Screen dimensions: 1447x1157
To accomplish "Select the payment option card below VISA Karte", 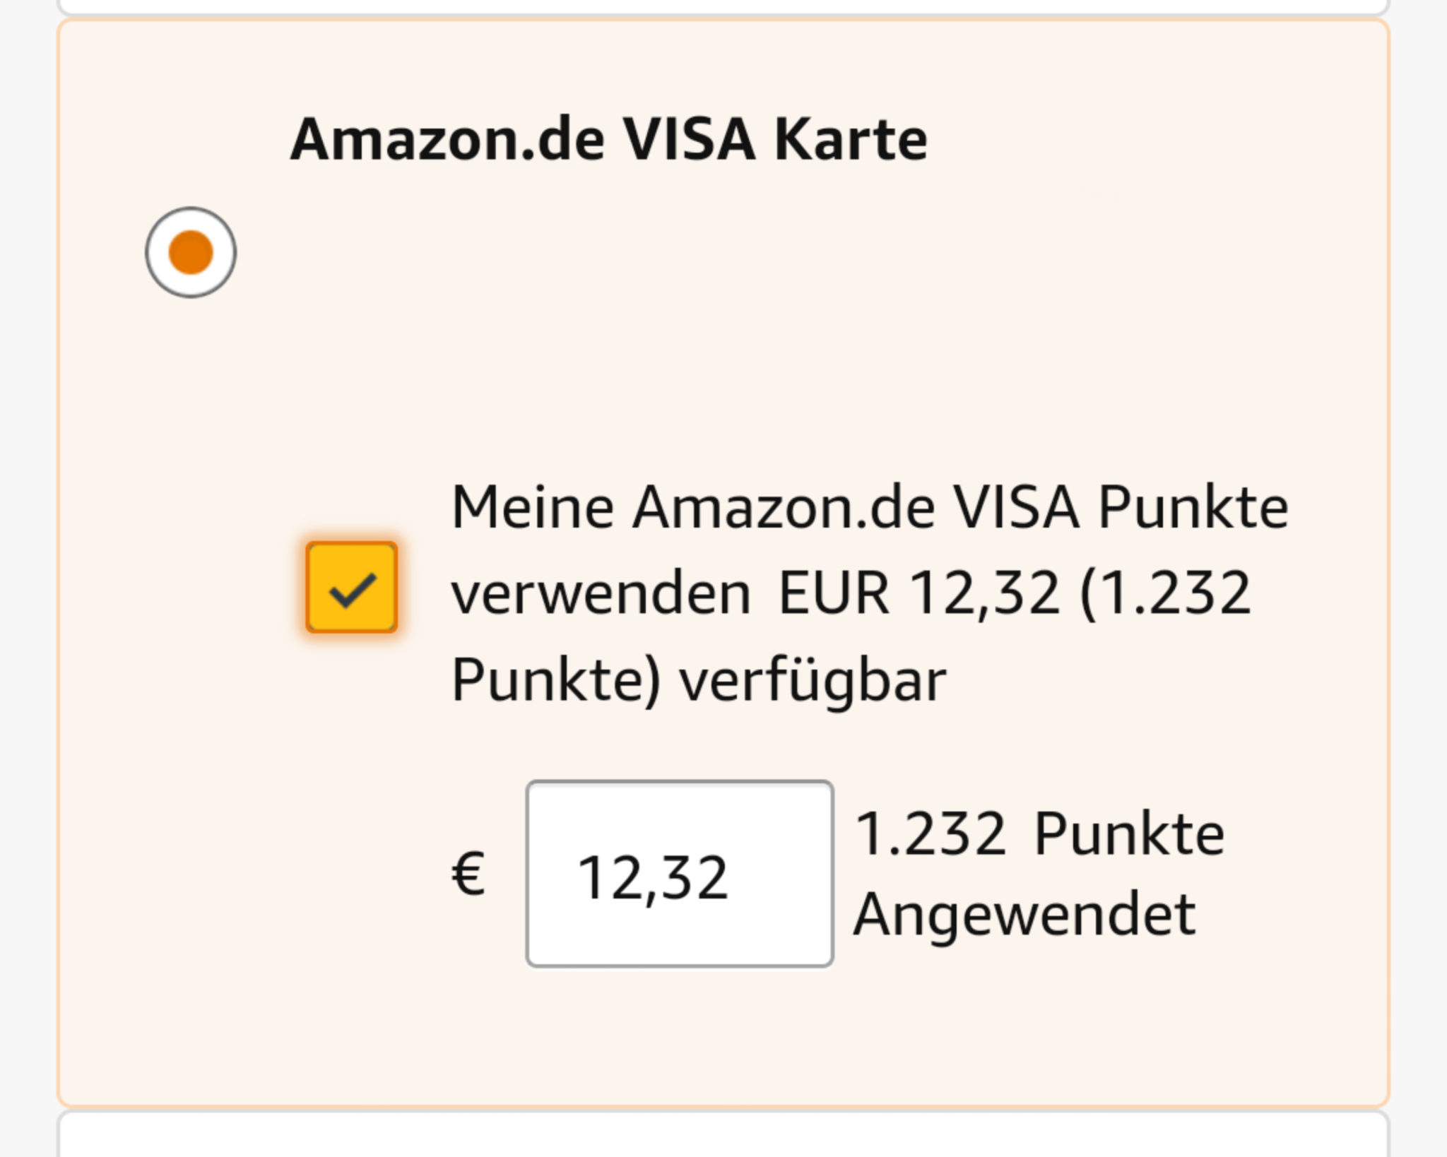I will click(x=723, y=1134).
